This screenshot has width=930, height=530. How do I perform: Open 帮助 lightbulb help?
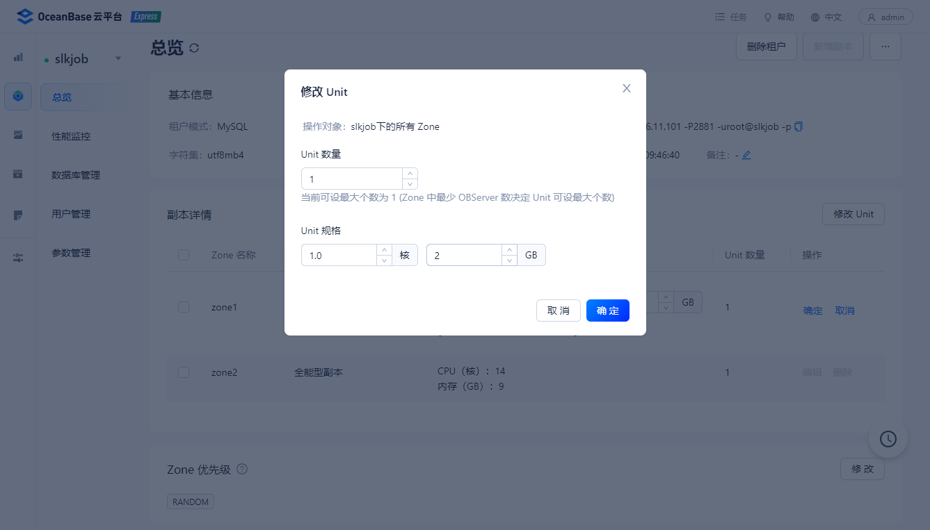[779, 17]
